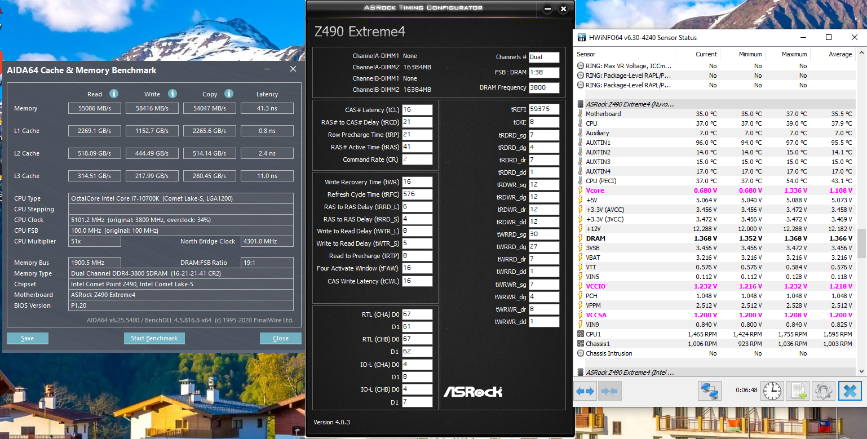Click the tCKE value field
The height and width of the screenshot is (439, 867).
coord(544,122)
